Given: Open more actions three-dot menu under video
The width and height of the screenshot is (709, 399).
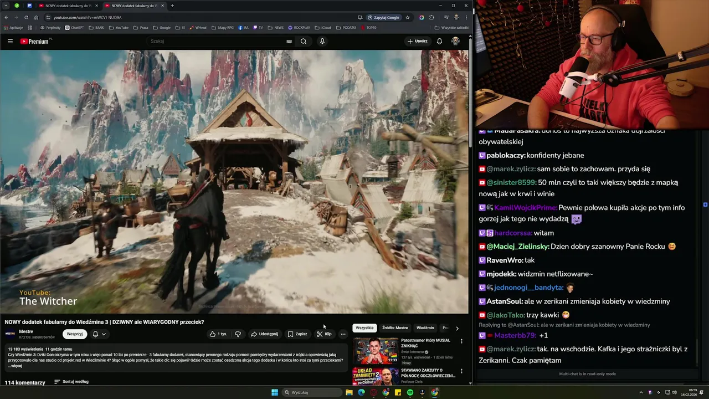Looking at the screenshot, I should click(343, 334).
